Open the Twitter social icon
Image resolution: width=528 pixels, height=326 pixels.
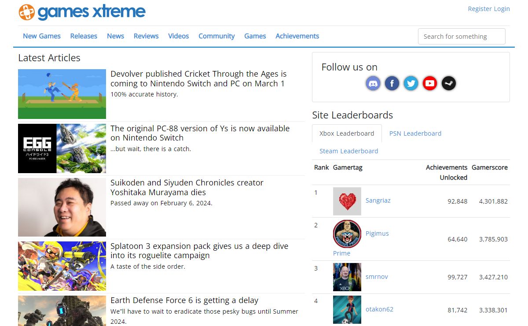coord(411,83)
